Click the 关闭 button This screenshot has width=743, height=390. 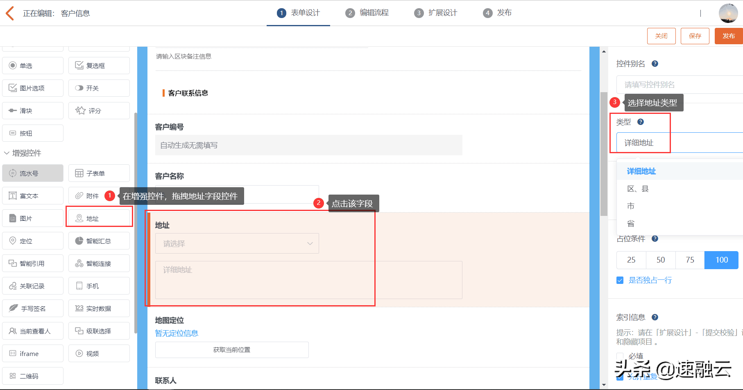[661, 36]
